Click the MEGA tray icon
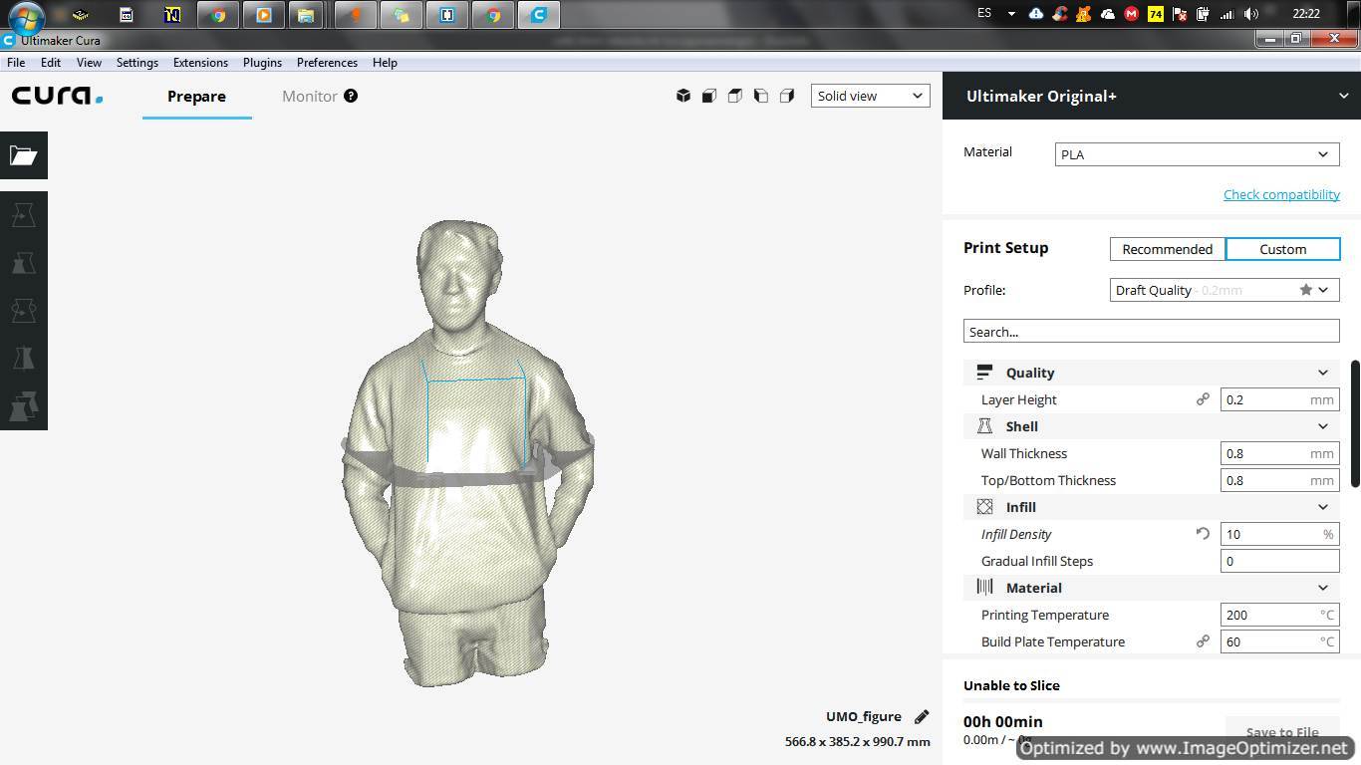 click(x=1131, y=14)
